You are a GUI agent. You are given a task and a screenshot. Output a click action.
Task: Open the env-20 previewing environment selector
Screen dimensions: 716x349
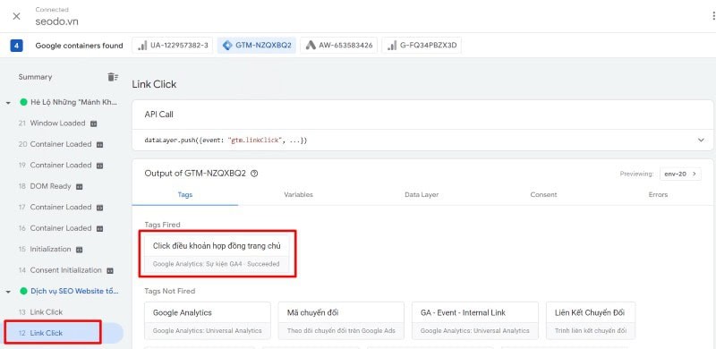coord(680,174)
